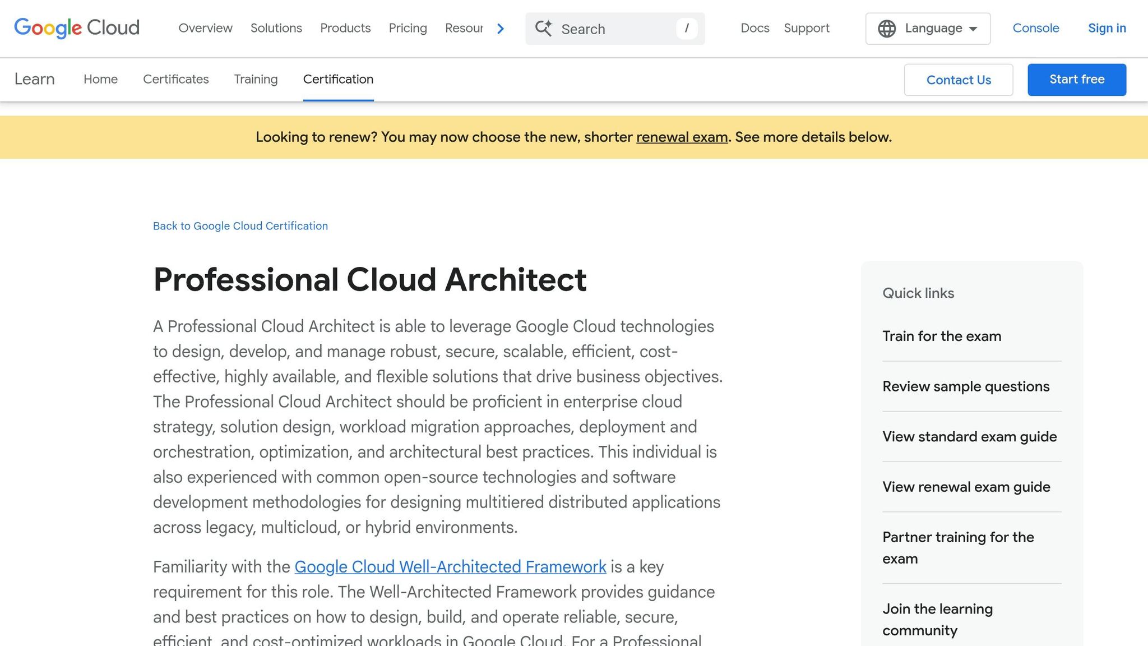
Task: Open the Console link
Action: 1036,28
